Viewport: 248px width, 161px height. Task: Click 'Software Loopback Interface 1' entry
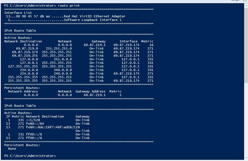tap(93, 20)
